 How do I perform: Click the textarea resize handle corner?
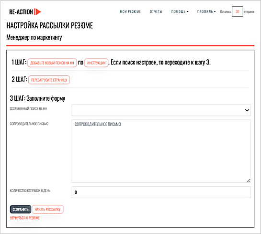(x=249, y=181)
